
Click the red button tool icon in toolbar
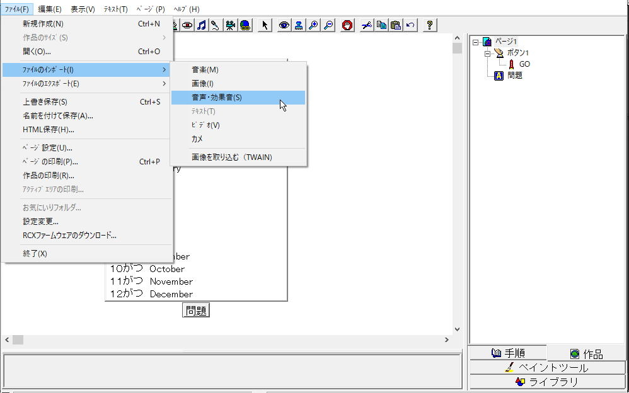coord(187,25)
